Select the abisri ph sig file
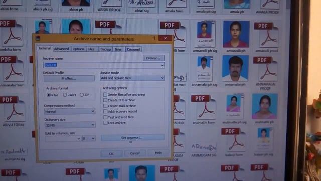 click(43, 6)
